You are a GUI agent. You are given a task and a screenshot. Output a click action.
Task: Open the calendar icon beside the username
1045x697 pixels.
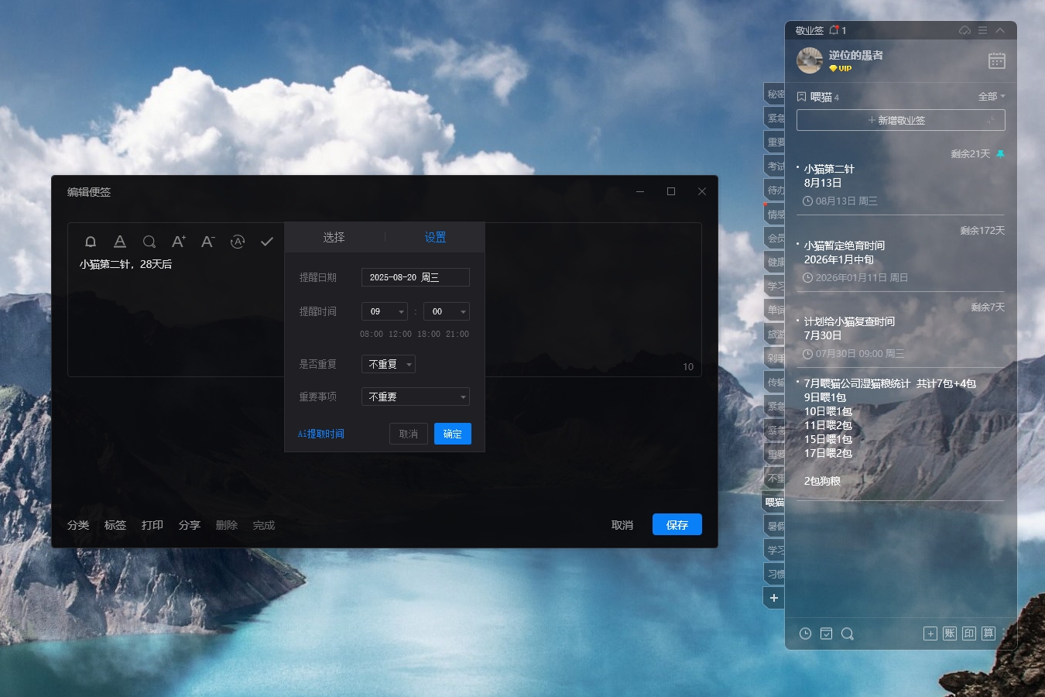(x=997, y=60)
